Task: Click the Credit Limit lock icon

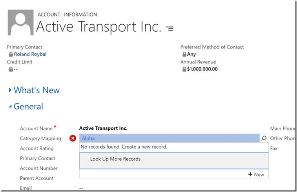Action: tap(11, 69)
